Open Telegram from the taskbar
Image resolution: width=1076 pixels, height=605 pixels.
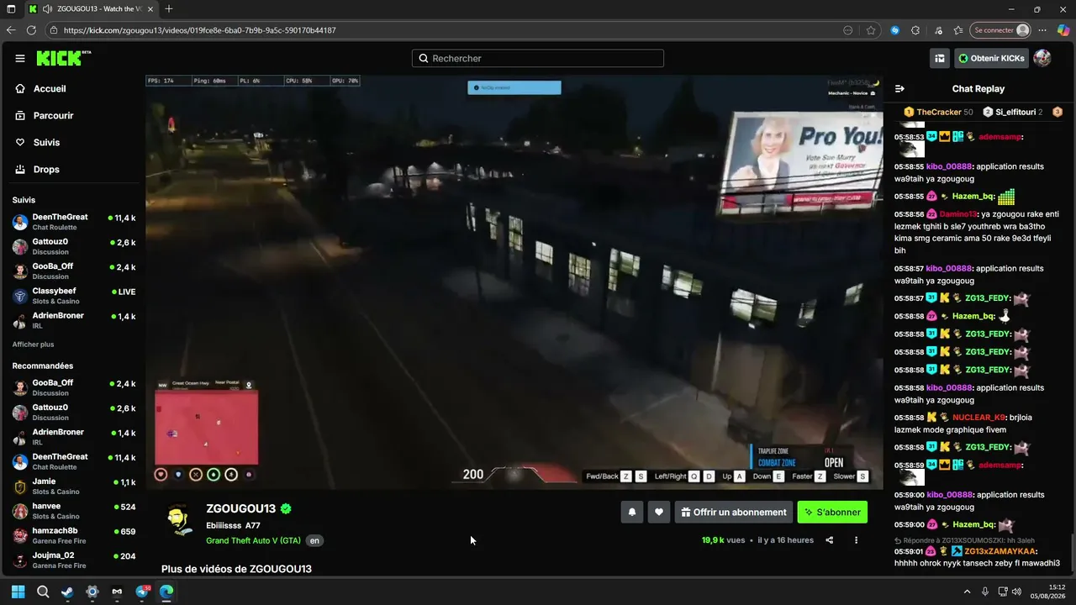[x=142, y=592]
